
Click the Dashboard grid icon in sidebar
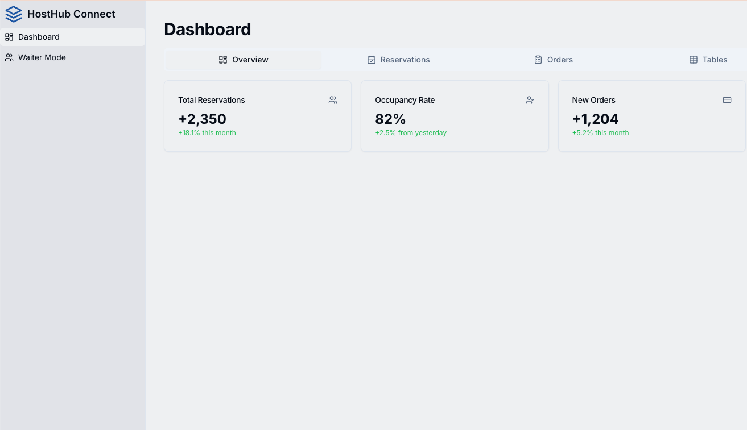coord(9,37)
